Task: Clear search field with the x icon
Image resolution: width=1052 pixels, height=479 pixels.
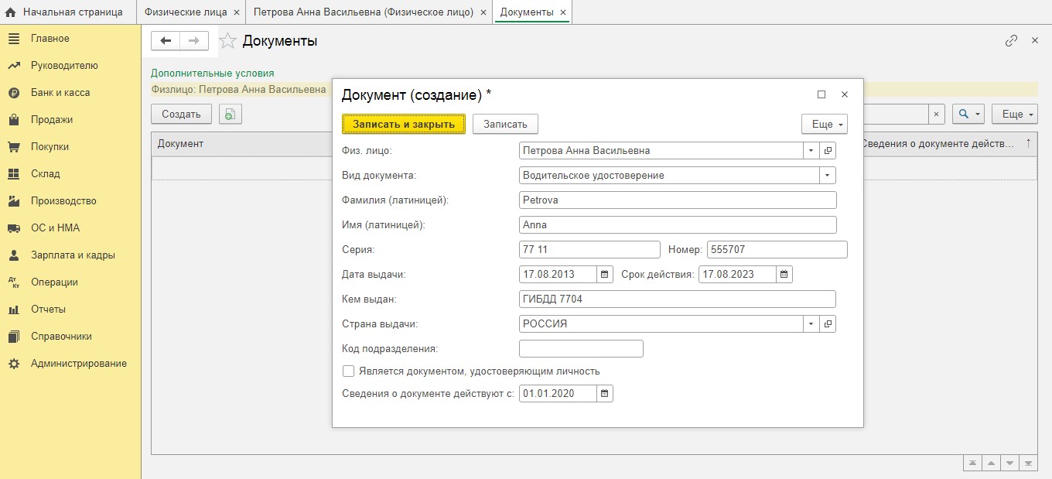Action: [936, 114]
